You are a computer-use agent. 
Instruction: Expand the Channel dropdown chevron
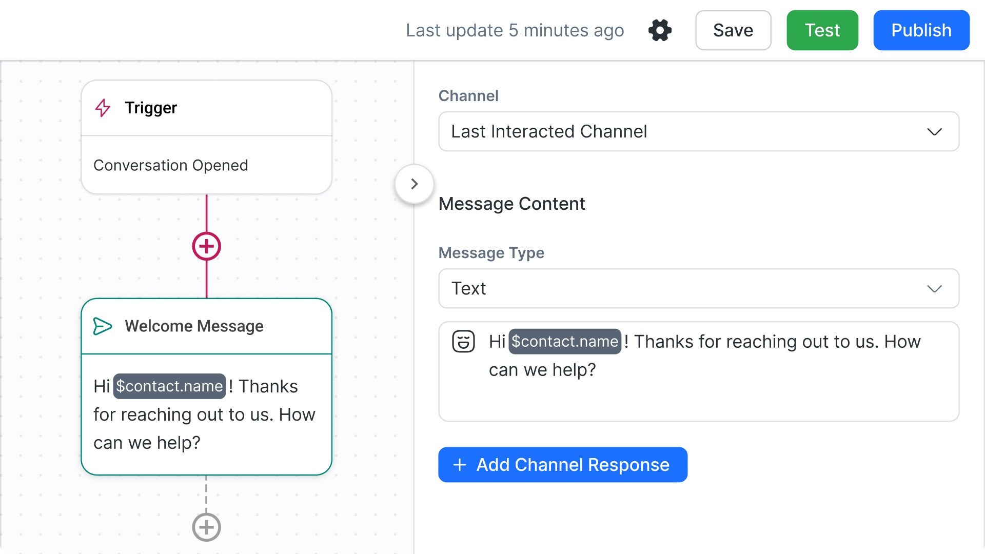934,132
